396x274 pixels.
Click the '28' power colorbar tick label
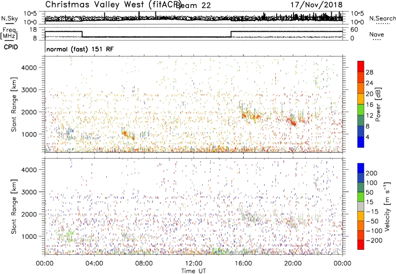(x=369, y=72)
